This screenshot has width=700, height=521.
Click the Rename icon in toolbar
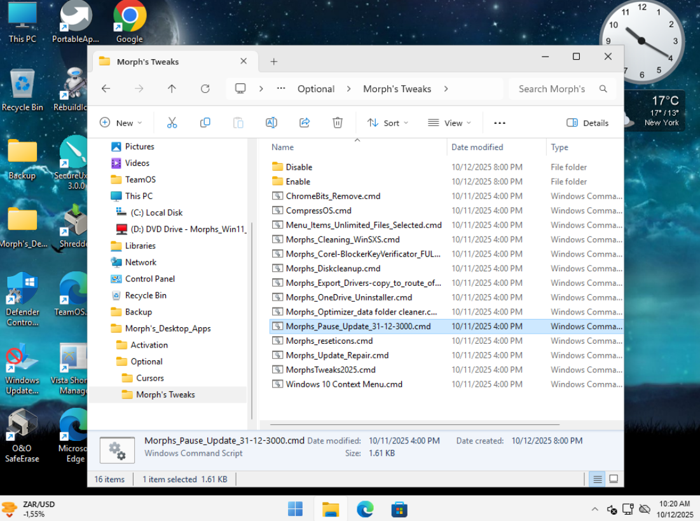coord(271,123)
